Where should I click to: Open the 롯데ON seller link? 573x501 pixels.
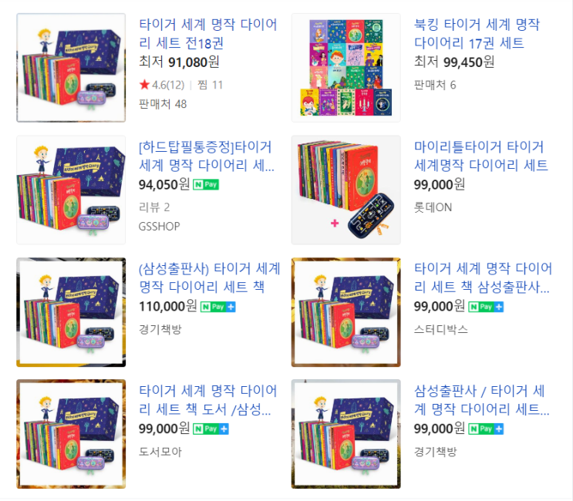pyautogui.click(x=433, y=207)
